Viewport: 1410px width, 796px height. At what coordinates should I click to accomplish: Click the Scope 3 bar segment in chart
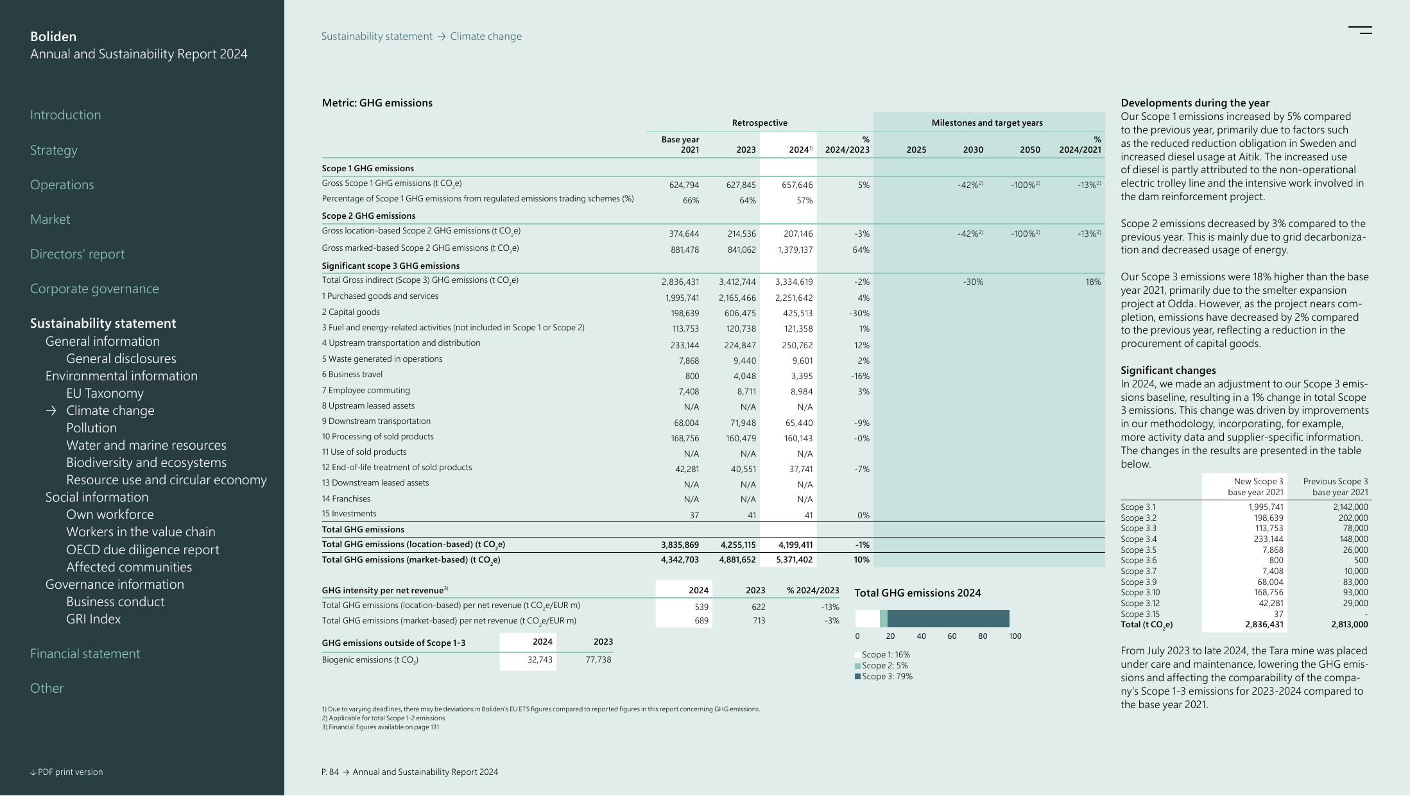949,618
